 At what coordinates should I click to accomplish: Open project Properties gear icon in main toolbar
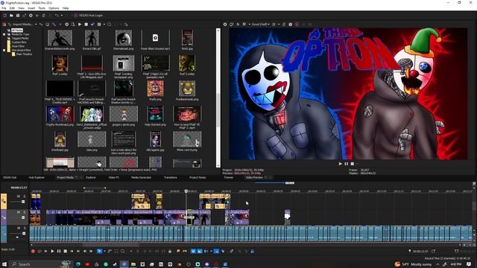pyautogui.click(x=31, y=15)
